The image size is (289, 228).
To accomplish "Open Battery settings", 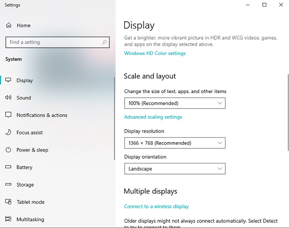I will click(x=57, y=167).
